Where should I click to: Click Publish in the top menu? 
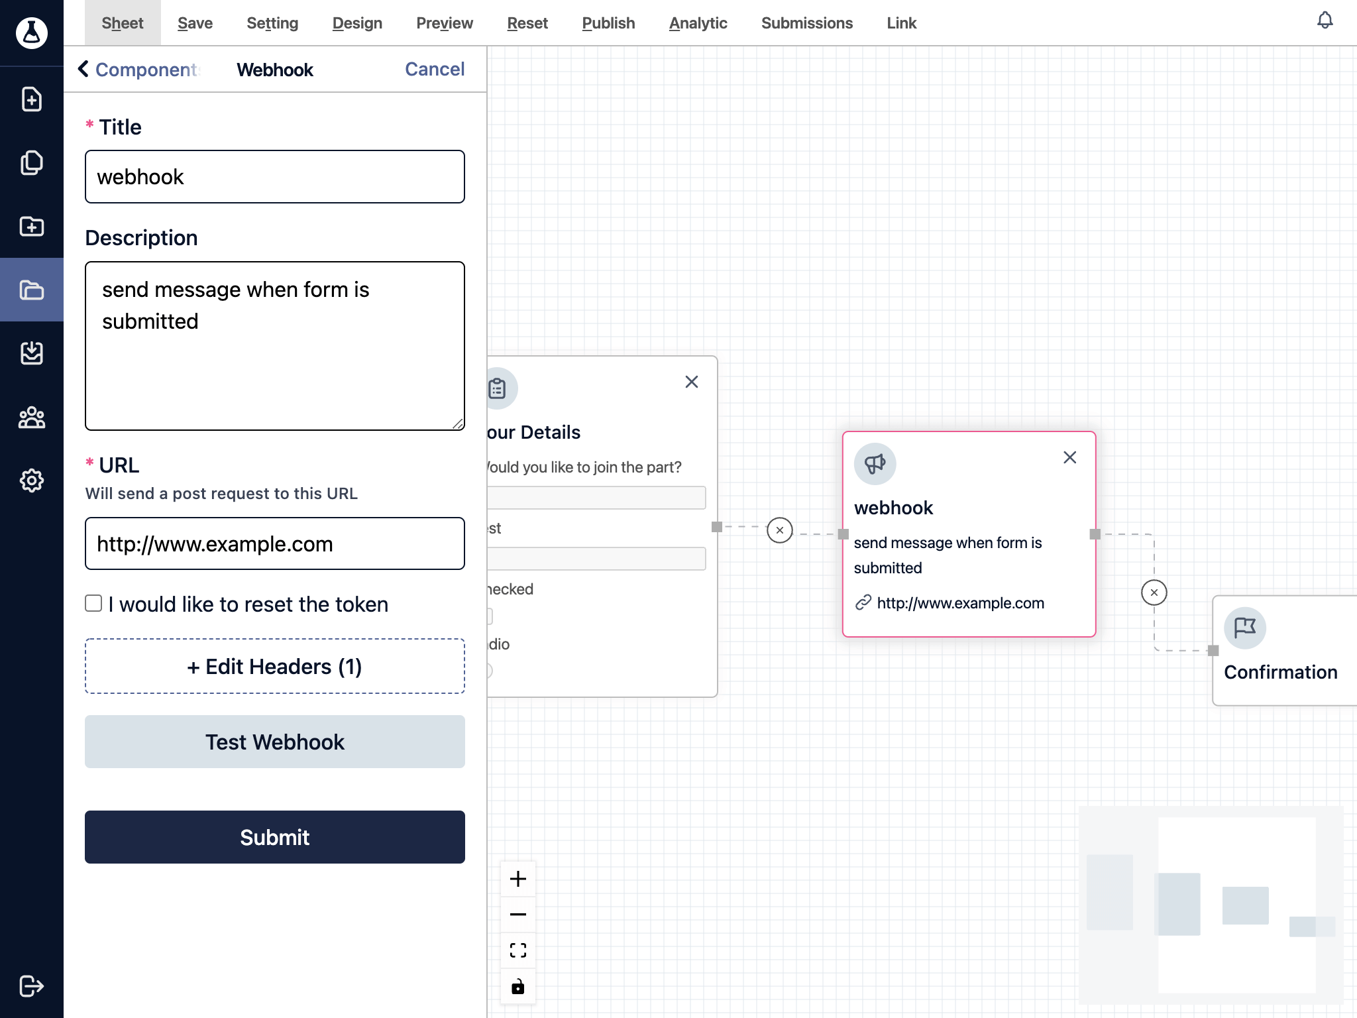point(608,23)
